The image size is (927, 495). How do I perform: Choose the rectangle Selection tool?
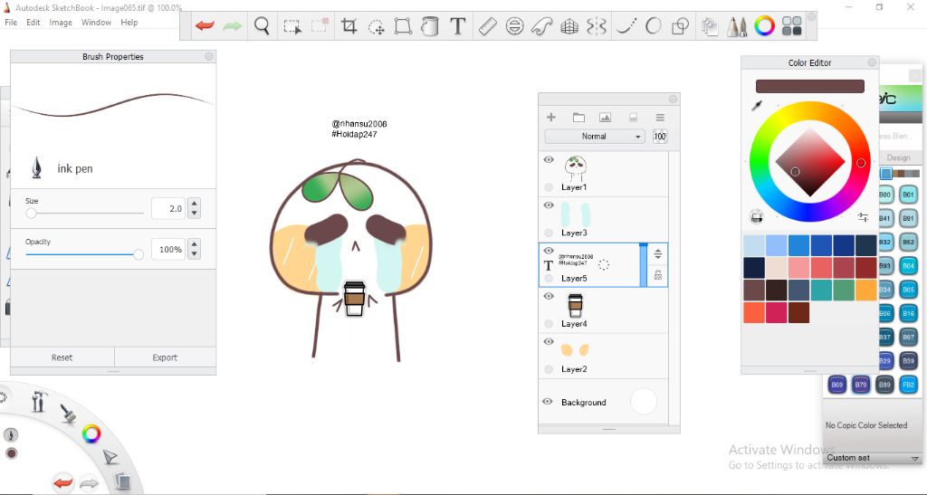tap(292, 26)
